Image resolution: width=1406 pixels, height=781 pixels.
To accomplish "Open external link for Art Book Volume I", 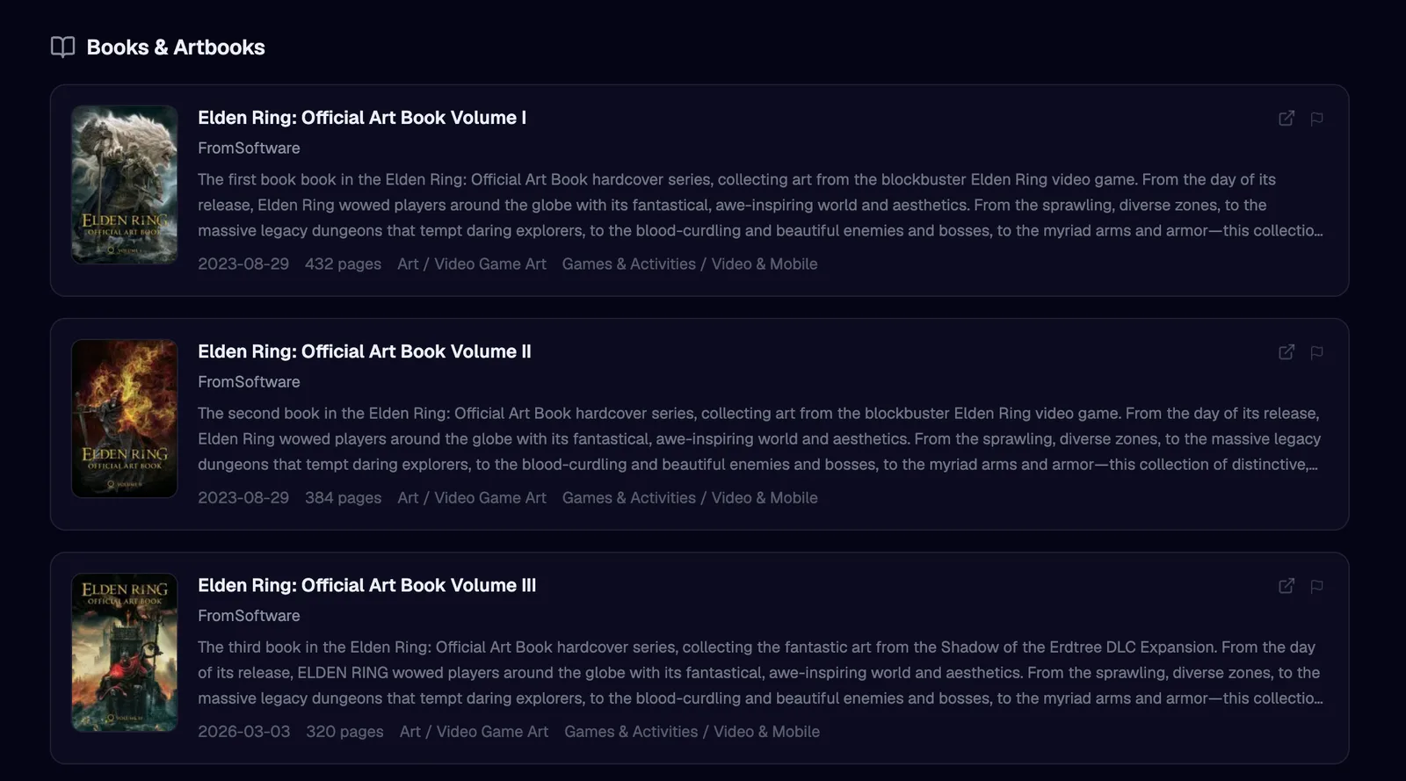I will 1286,119.
